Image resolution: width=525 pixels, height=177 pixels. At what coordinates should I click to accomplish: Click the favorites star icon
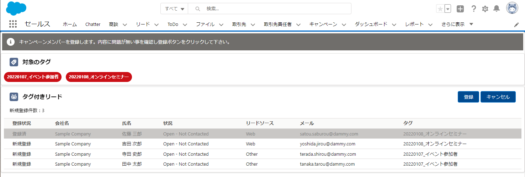pos(440,9)
